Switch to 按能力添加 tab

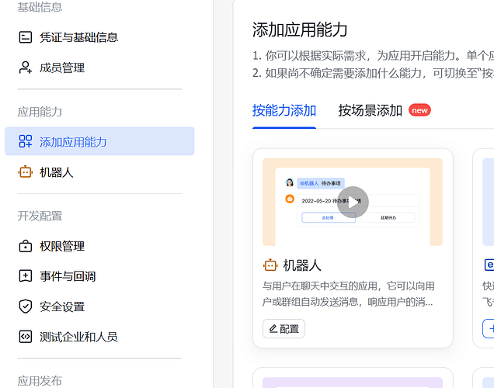tap(284, 111)
